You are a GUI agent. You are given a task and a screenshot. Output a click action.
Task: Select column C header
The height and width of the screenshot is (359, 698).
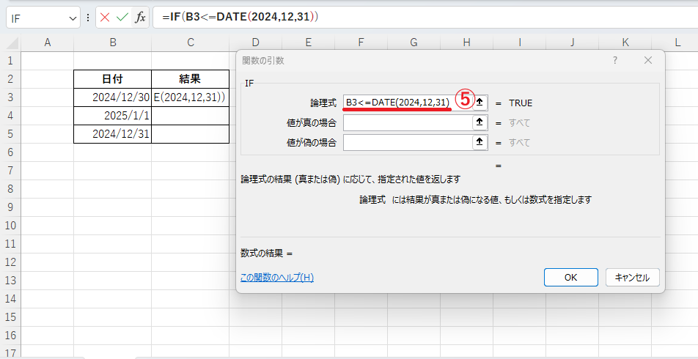[191, 42]
